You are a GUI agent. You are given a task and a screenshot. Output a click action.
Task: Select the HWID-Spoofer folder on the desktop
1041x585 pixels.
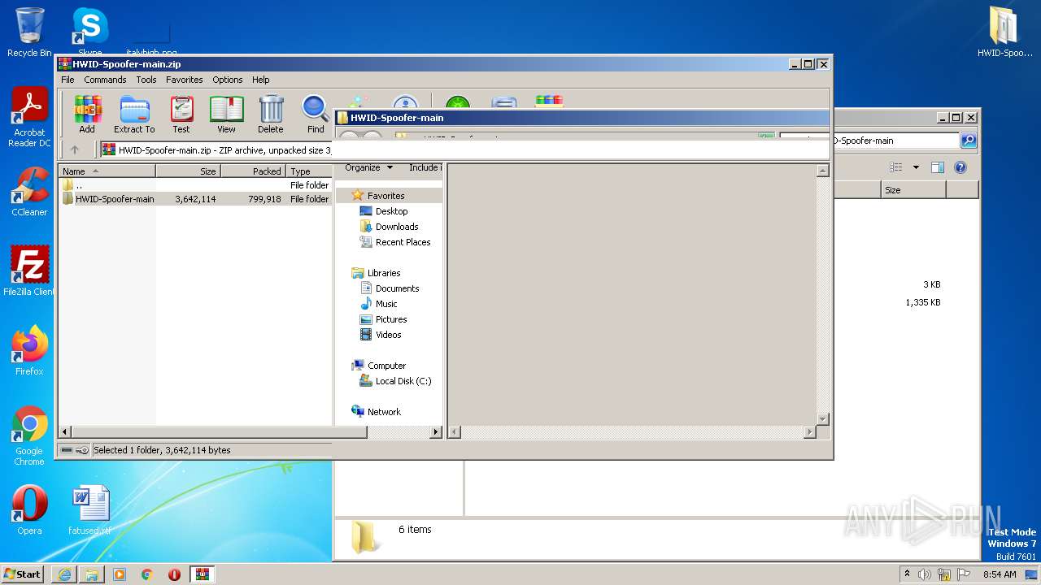tap(1004, 32)
